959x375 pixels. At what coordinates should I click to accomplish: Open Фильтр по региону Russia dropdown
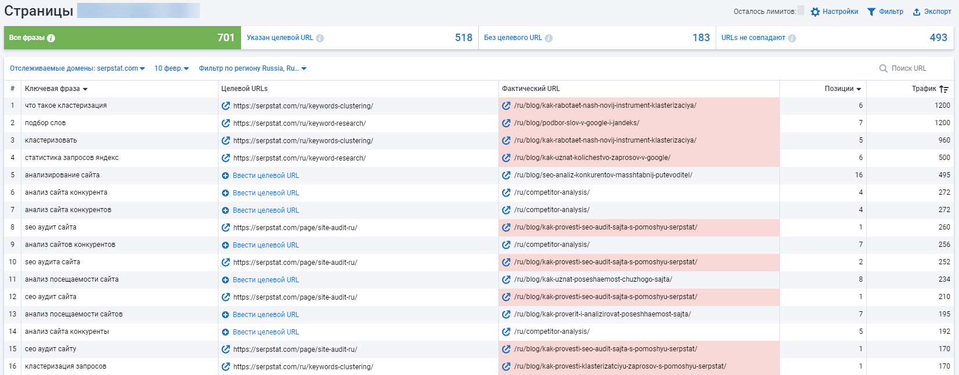click(253, 68)
